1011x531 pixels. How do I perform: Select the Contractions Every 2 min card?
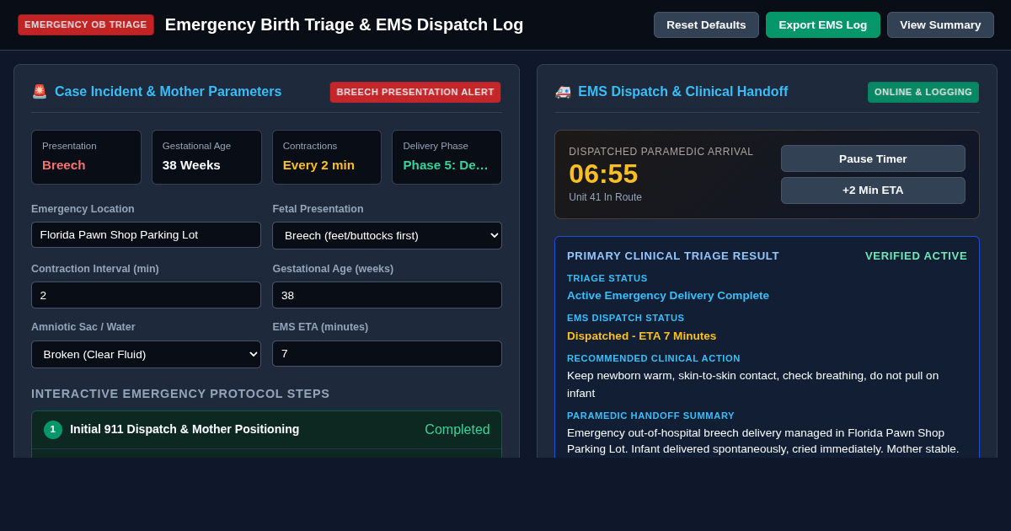pos(327,157)
